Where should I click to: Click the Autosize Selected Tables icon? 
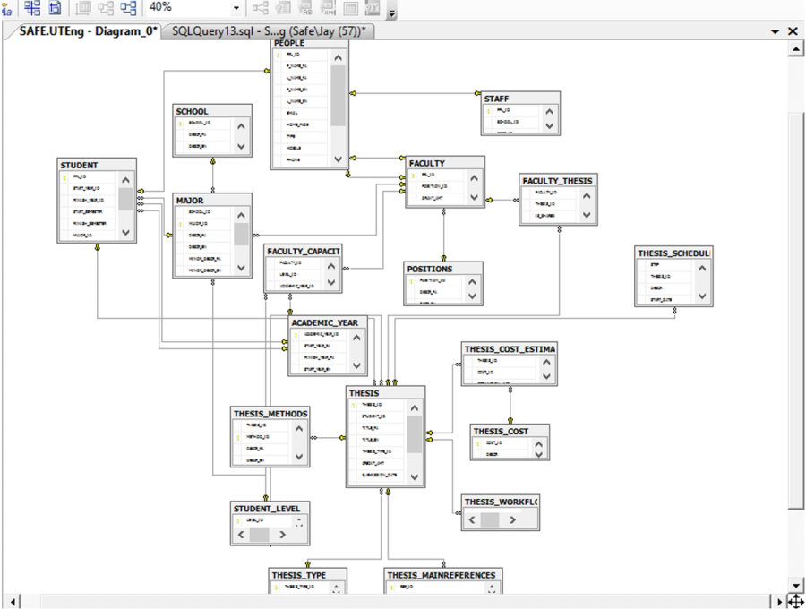(83, 7)
